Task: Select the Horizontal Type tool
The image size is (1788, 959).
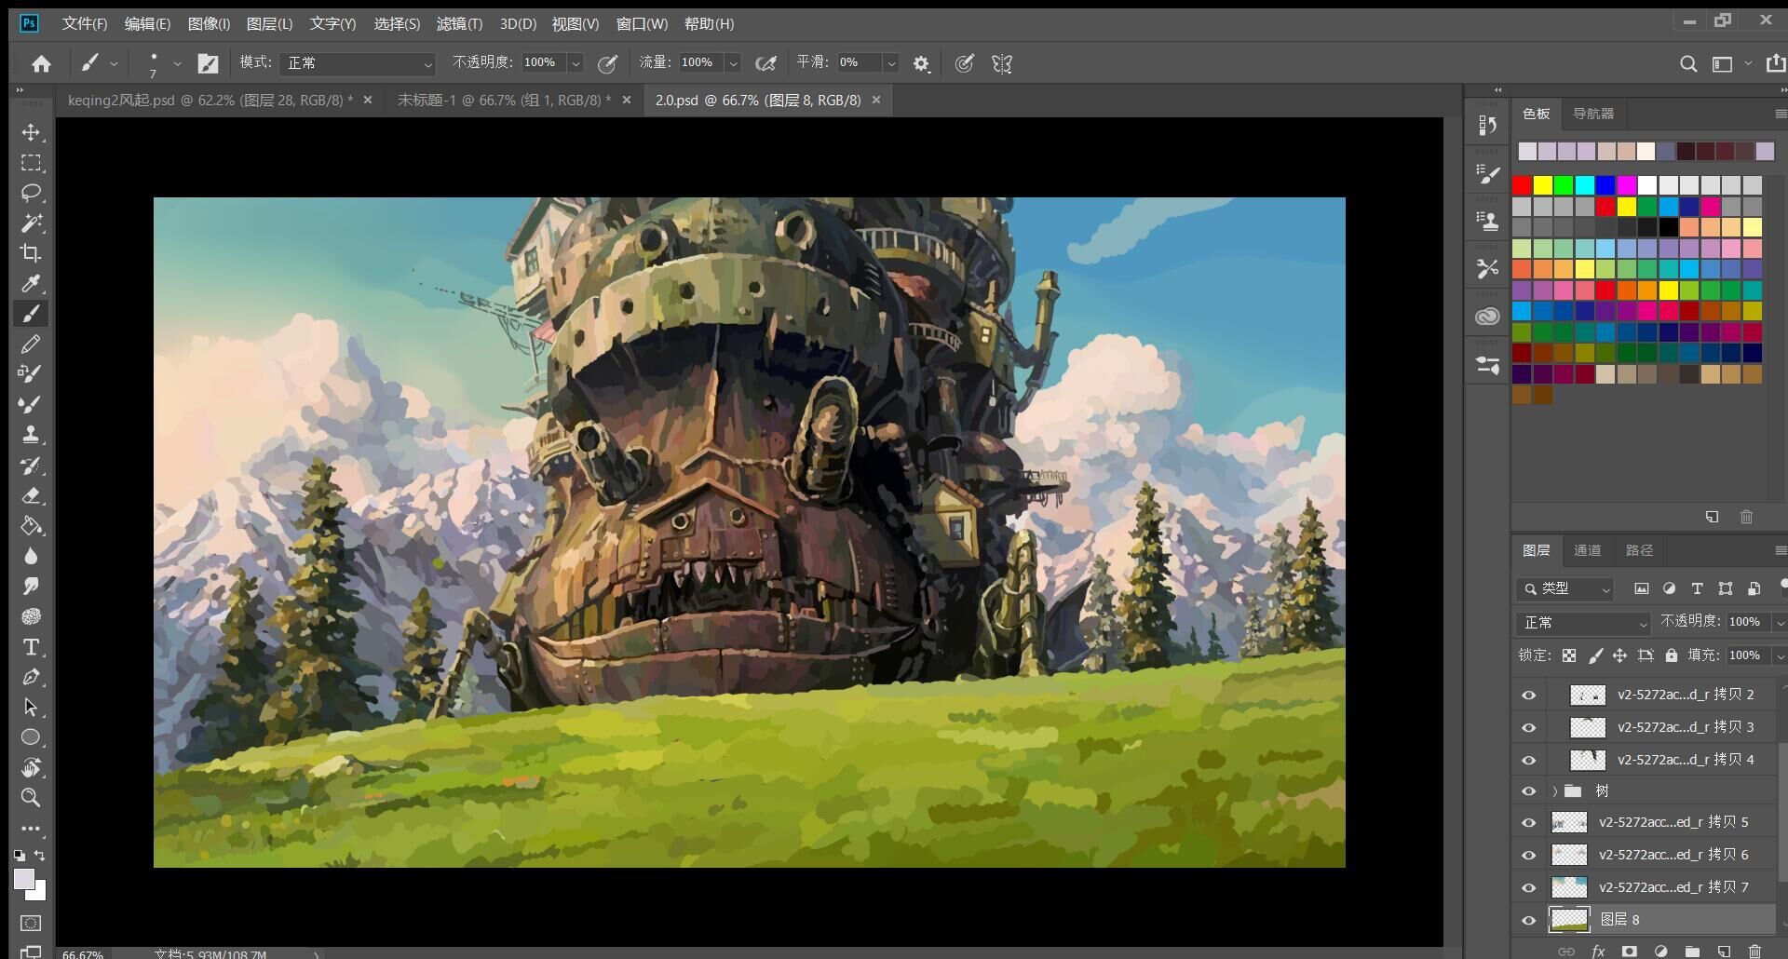Action: point(31,647)
